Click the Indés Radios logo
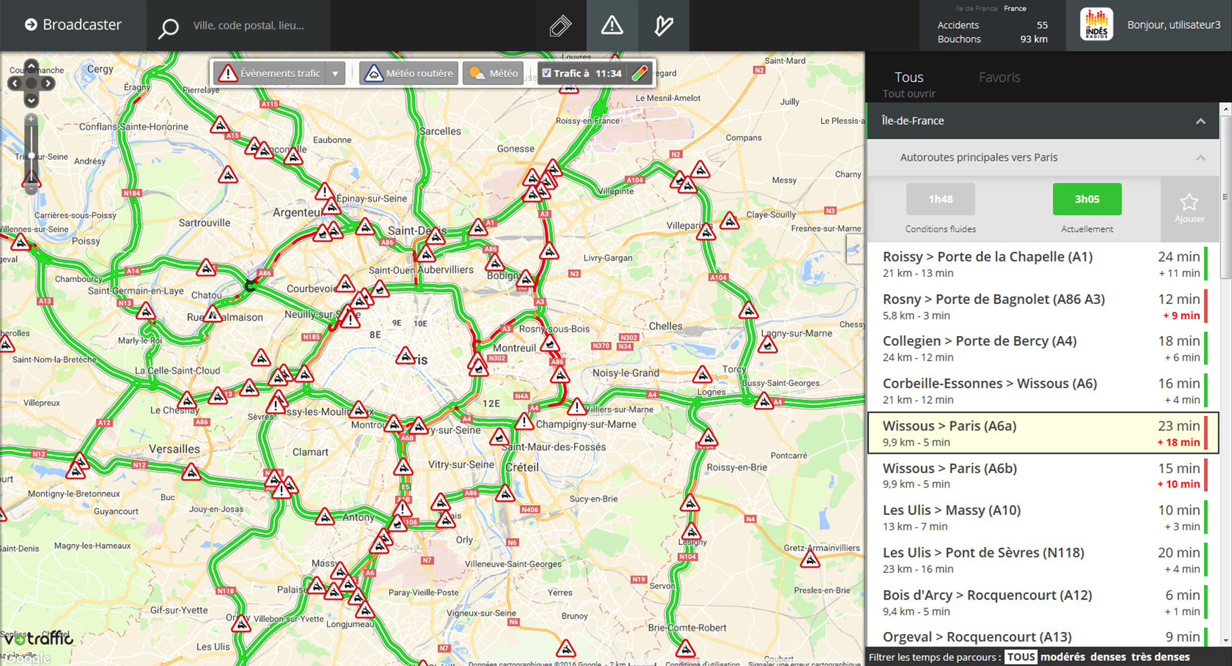Image resolution: width=1232 pixels, height=666 pixels. [1096, 25]
